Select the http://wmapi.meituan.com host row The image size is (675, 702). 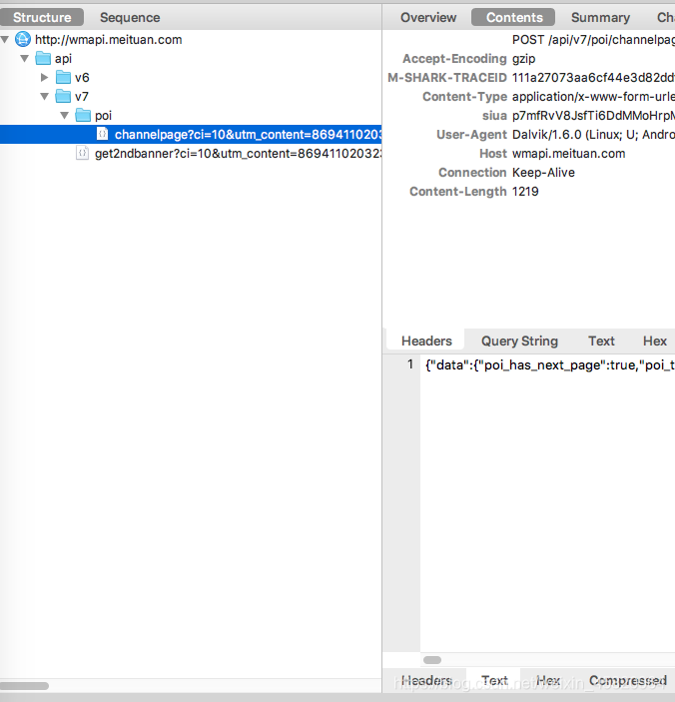191,39
